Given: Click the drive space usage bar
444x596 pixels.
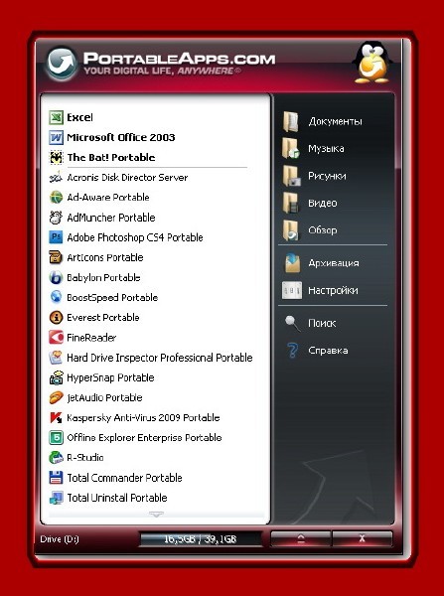Looking at the screenshot, I should pyautogui.click(x=201, y=539).
